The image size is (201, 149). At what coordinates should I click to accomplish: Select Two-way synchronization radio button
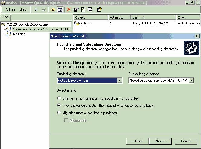[59, 105]
